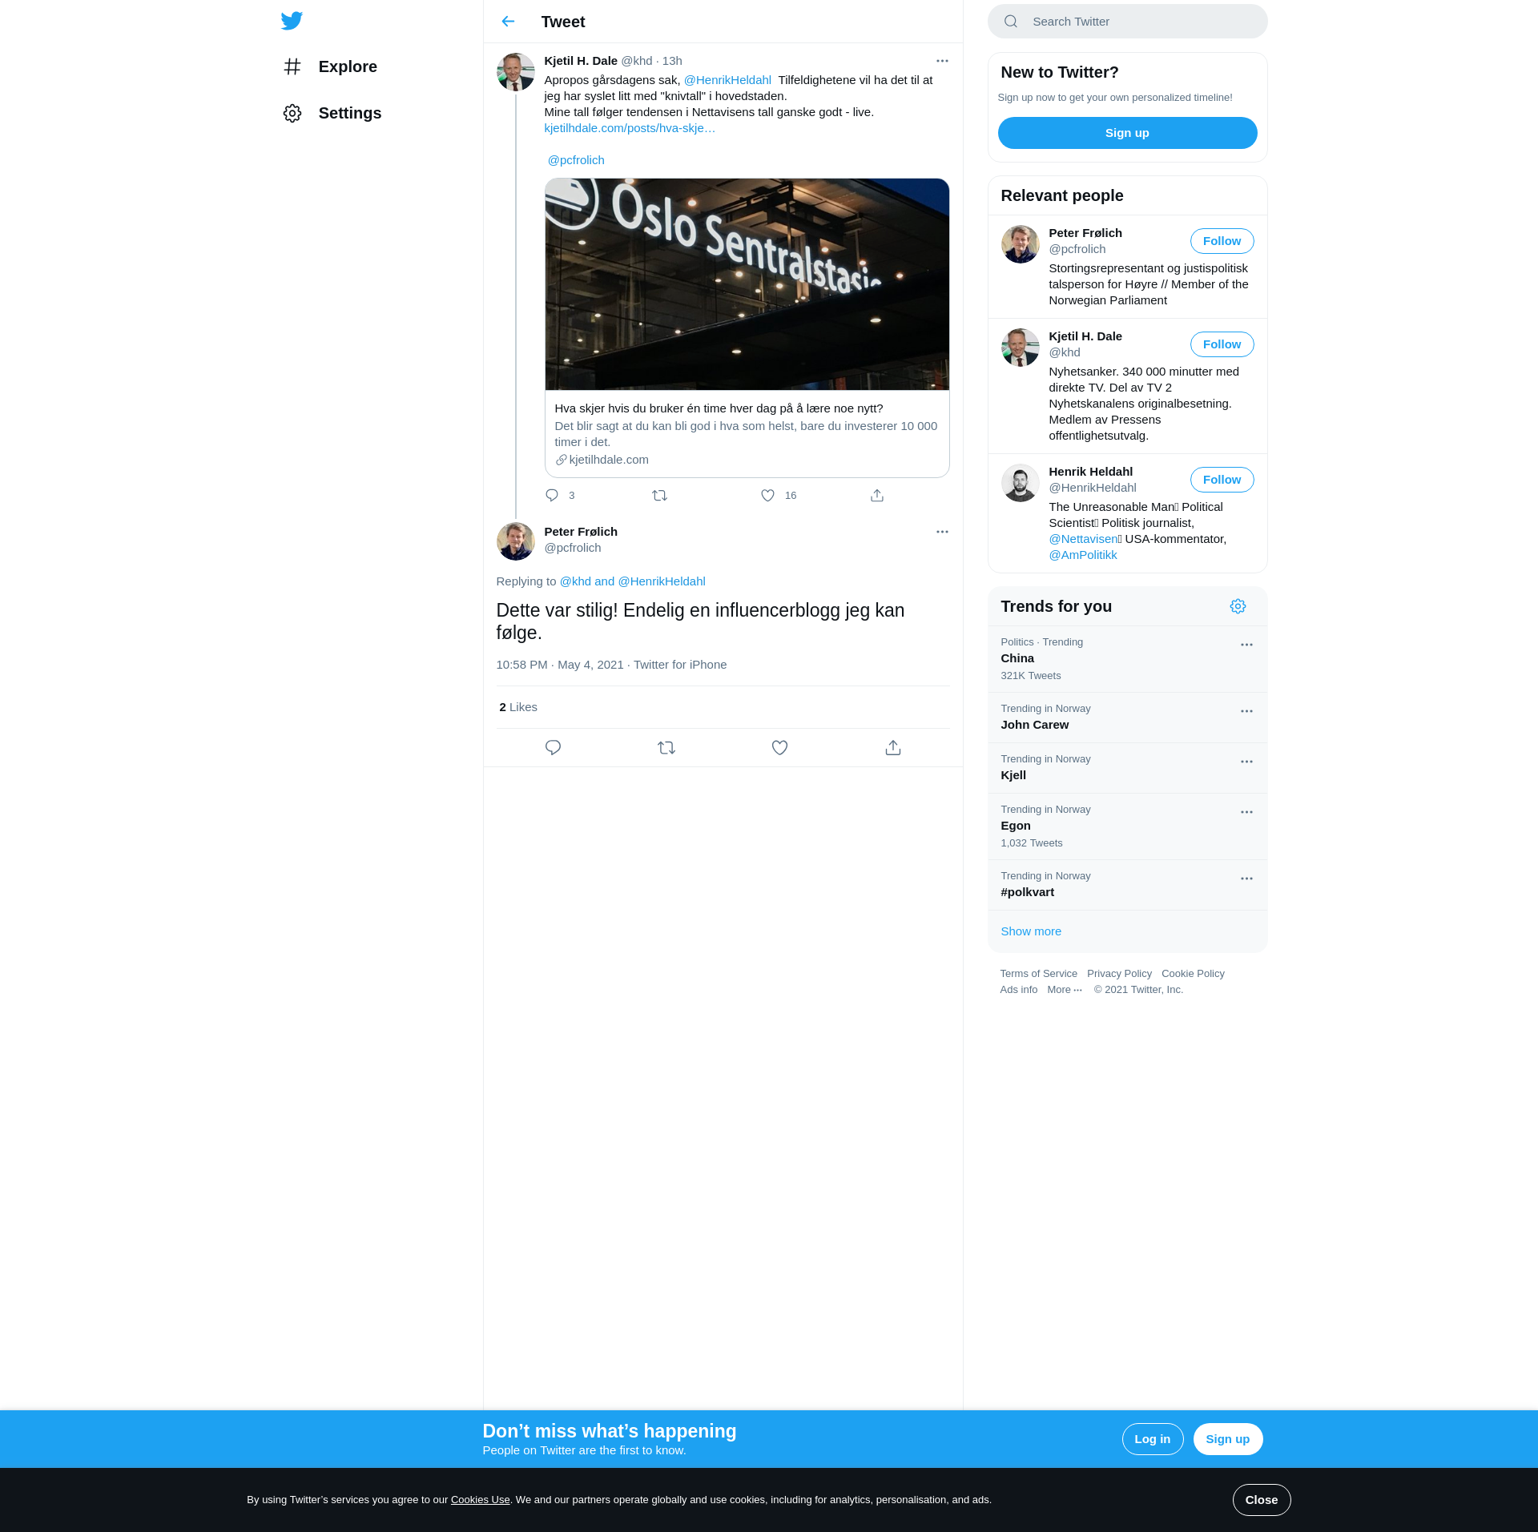Viewport: 1538px width, 1532px height.
Task: Open Privacy Policy in the footer
Action: (x=1119, y=974)
